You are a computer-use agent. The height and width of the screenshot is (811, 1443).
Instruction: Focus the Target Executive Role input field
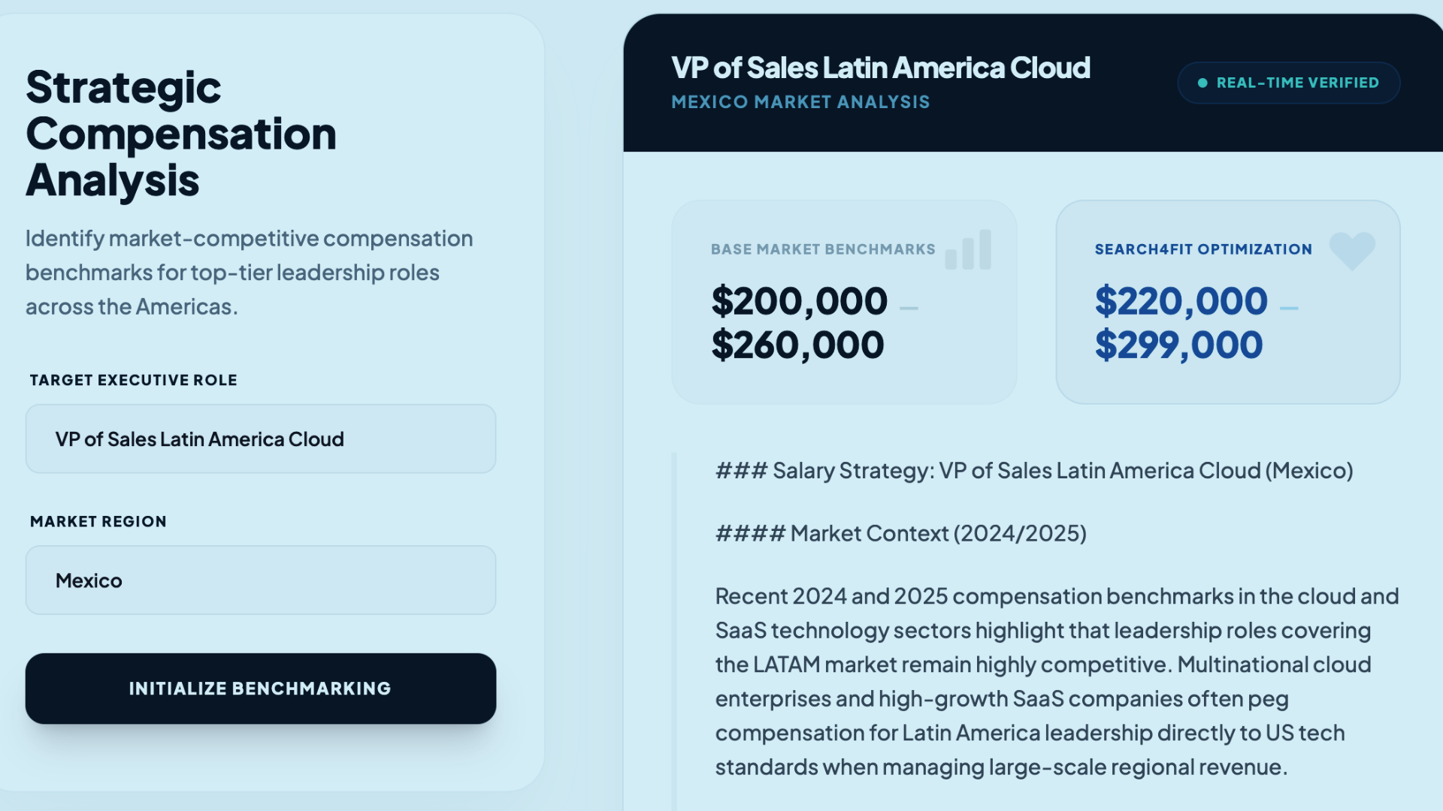tap(260, 439)
